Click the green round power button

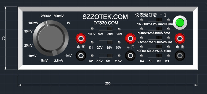[180, 23]
